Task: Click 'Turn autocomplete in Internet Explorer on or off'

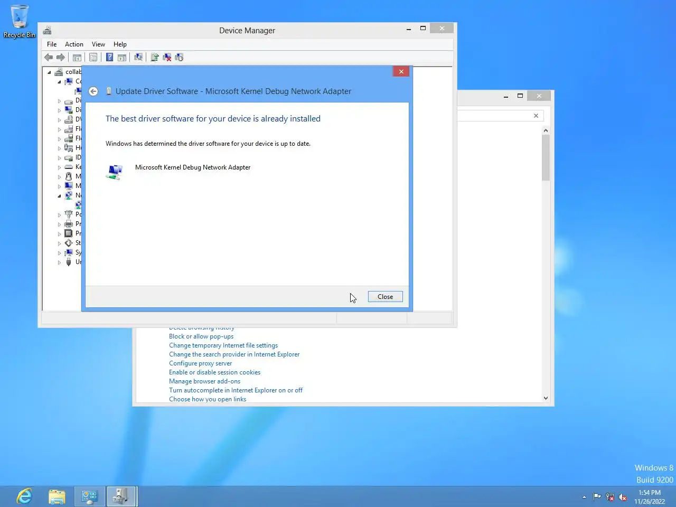Action: tap(236, 390)
